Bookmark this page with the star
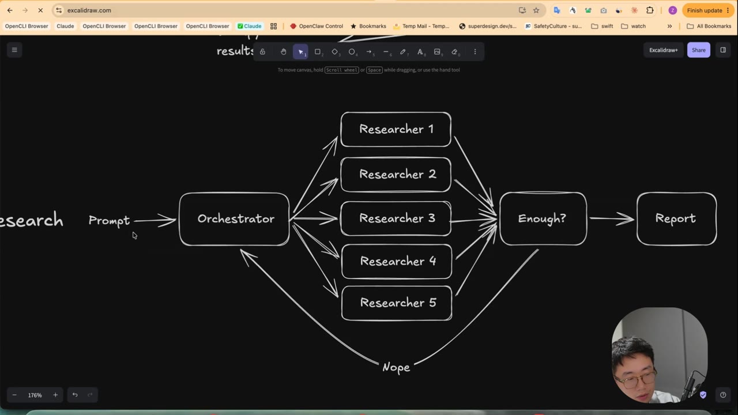The height and width of the screenshot is (415, 738). 536,10
